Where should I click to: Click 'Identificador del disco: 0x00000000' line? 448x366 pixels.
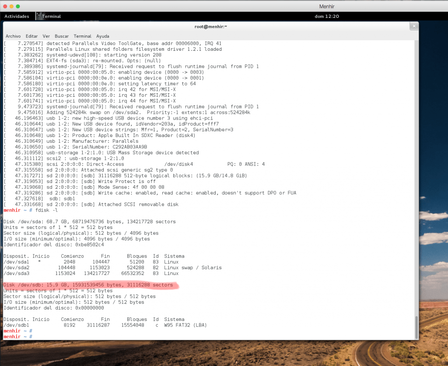coord(54,308)
